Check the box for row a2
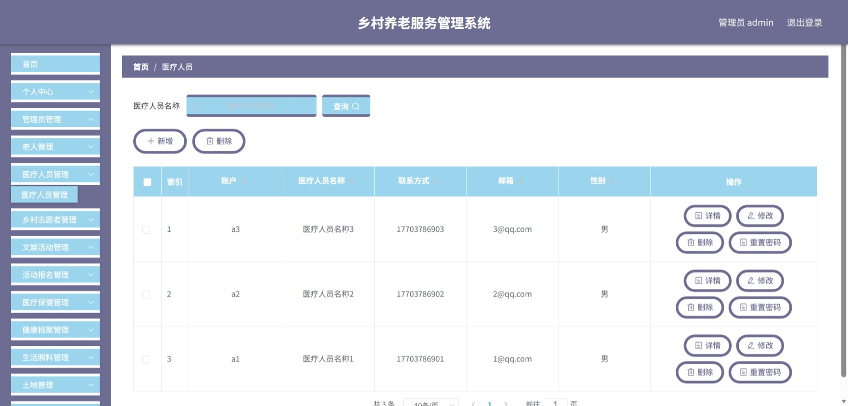This screenshot has height=406, width=848. pyautogui.click(x=146, y=294)
